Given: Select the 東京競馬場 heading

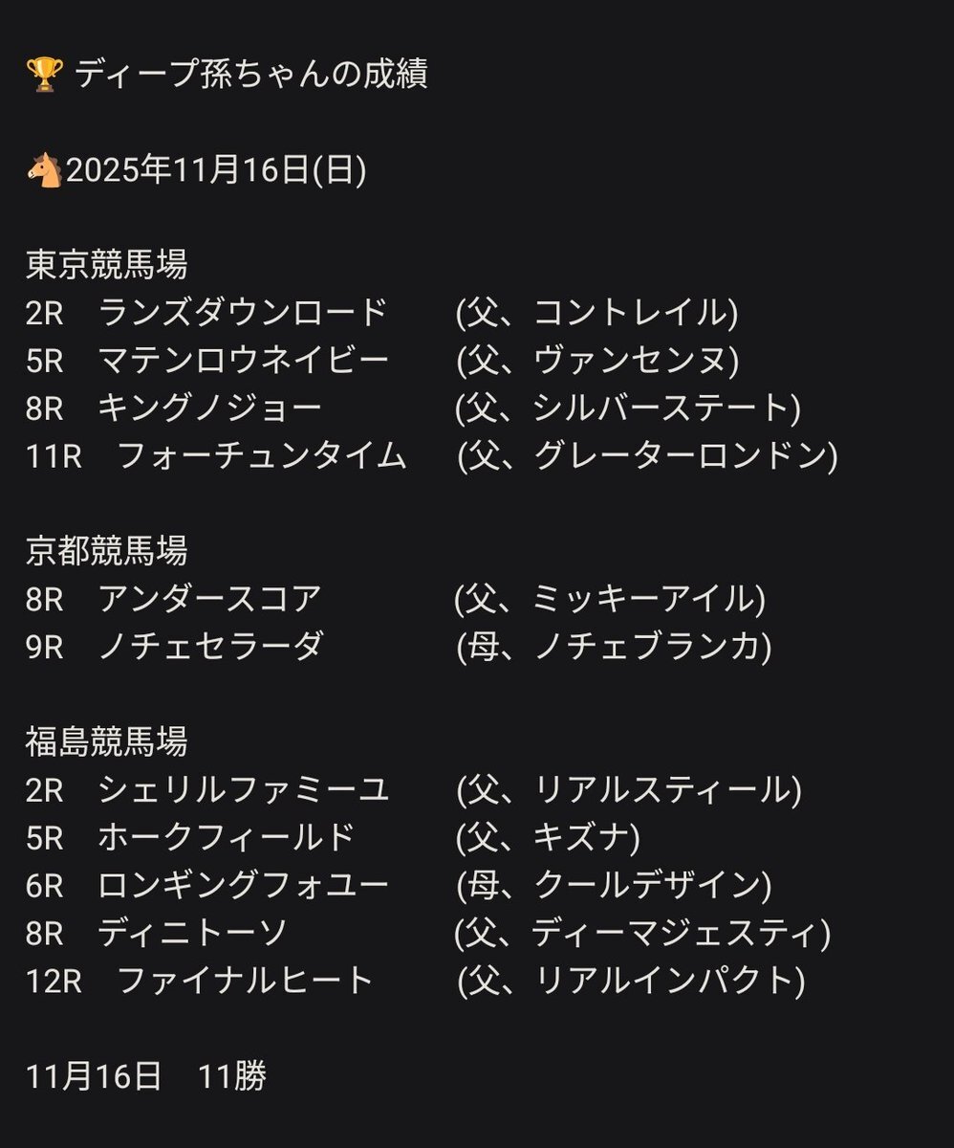Looking at the screenshot, I should click(x=106, y=264).
